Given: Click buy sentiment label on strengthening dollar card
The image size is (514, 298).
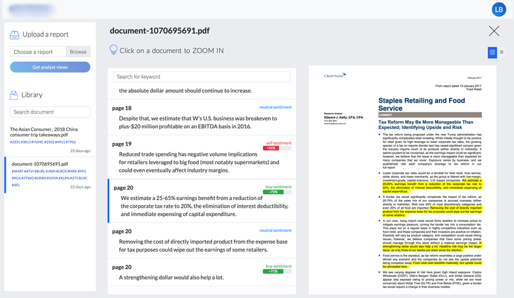Looking at the screenshot, I should click(279, 266).
